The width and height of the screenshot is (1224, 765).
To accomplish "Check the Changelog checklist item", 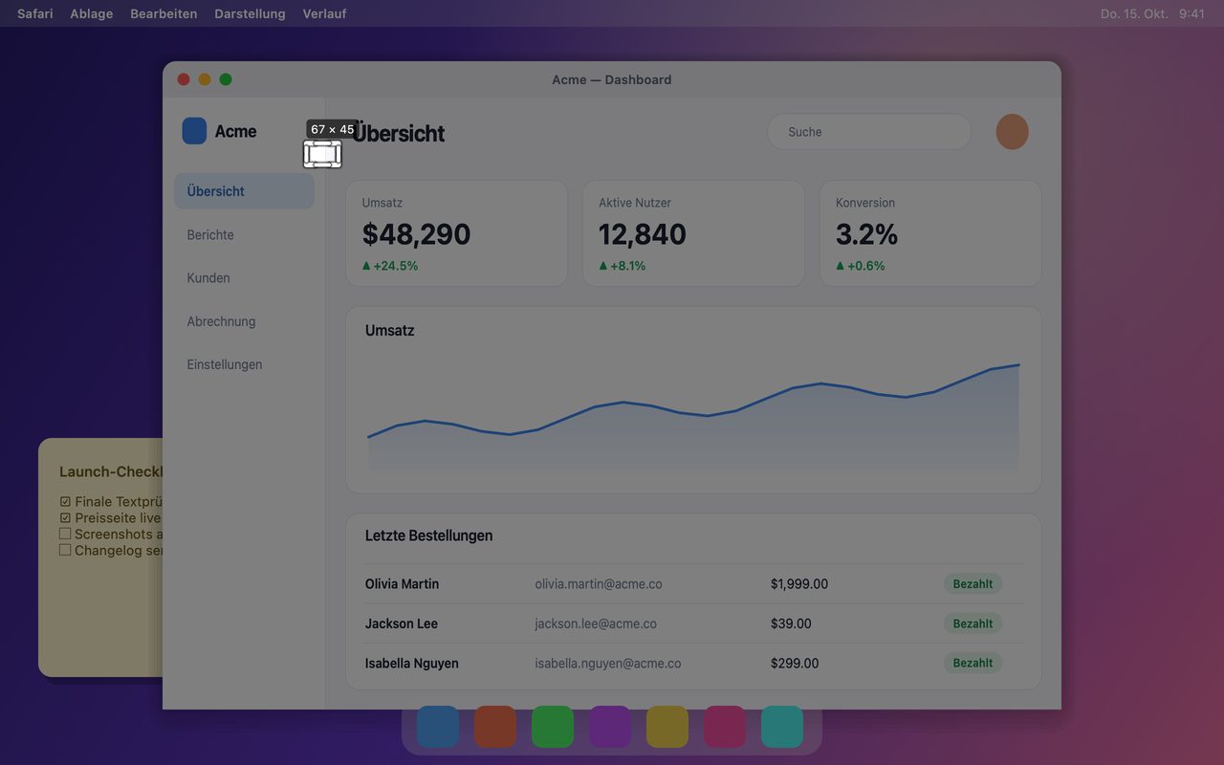I will (65, 550).
